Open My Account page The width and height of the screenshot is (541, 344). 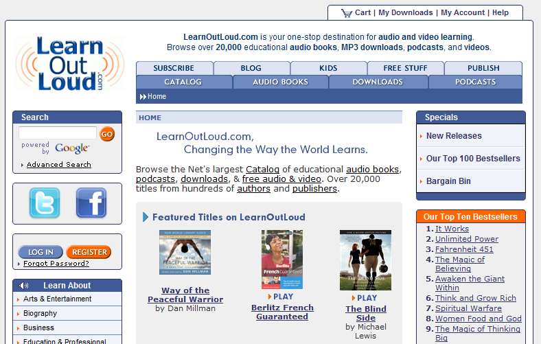(x=463, y=13)
